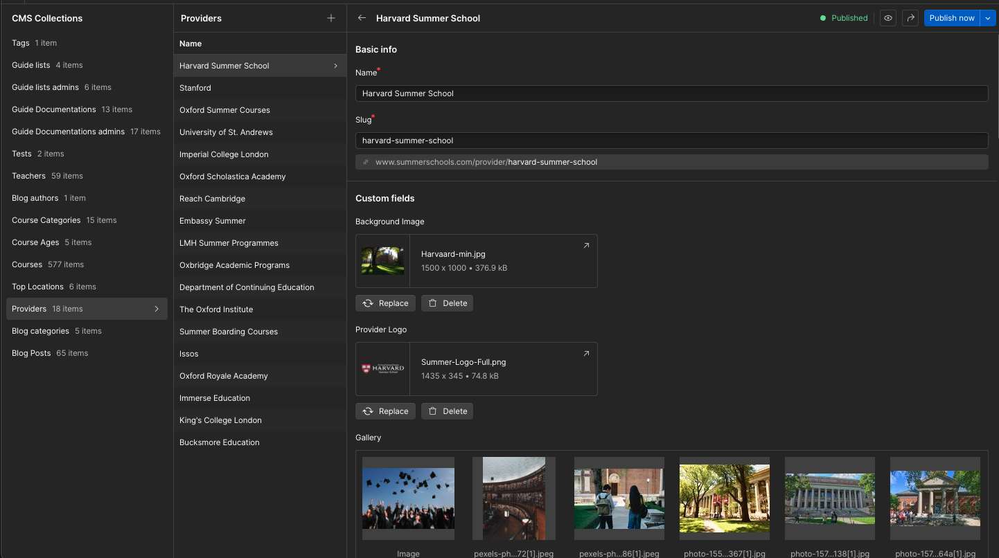Open the Blog Posts collection

(31, 353)
